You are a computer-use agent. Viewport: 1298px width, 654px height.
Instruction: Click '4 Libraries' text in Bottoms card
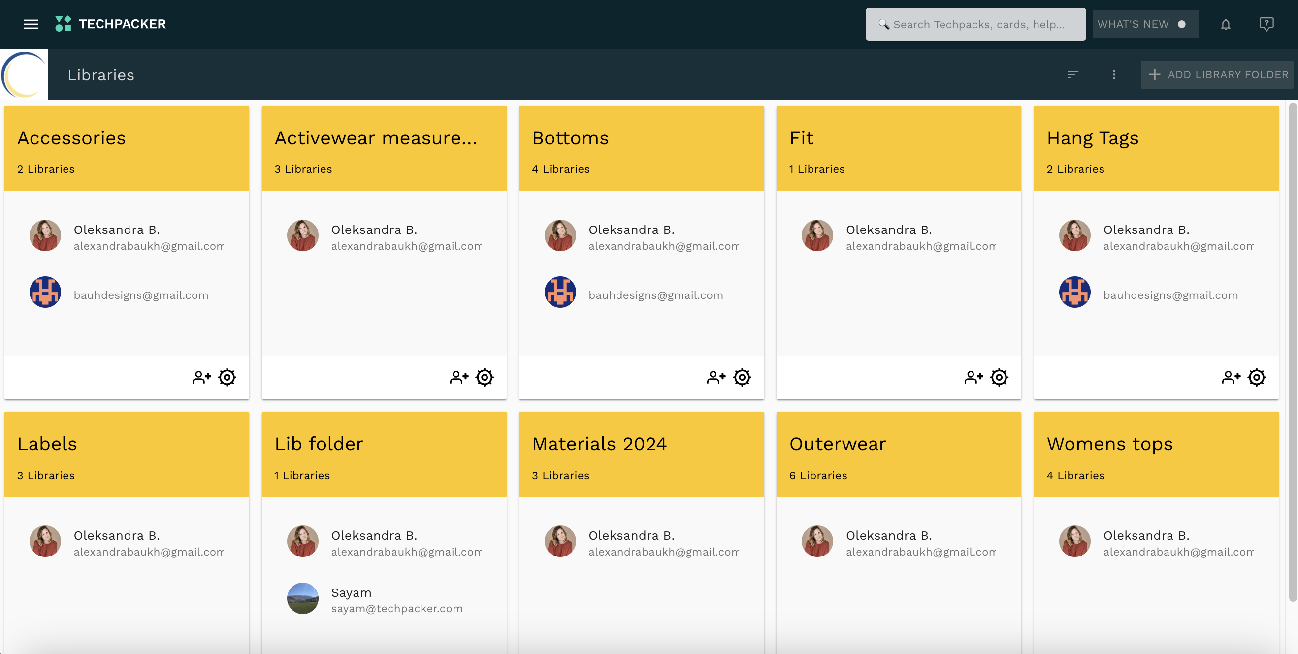tap(561, 169)
